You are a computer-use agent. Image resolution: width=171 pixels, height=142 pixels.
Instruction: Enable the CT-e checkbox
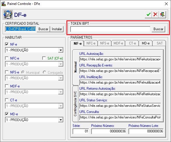tap(7, 100)
